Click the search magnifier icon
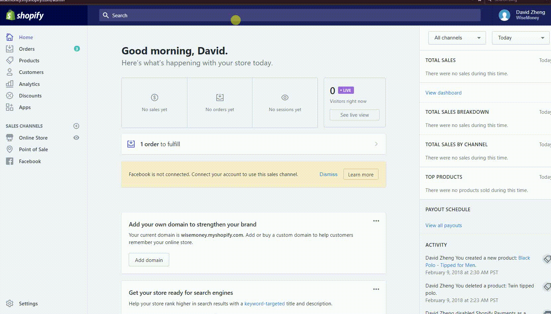 106,15
